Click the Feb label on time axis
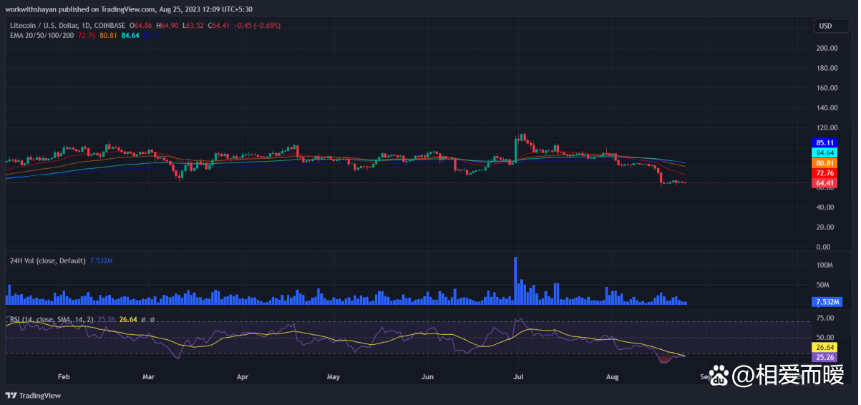 [x=63, y=375]
